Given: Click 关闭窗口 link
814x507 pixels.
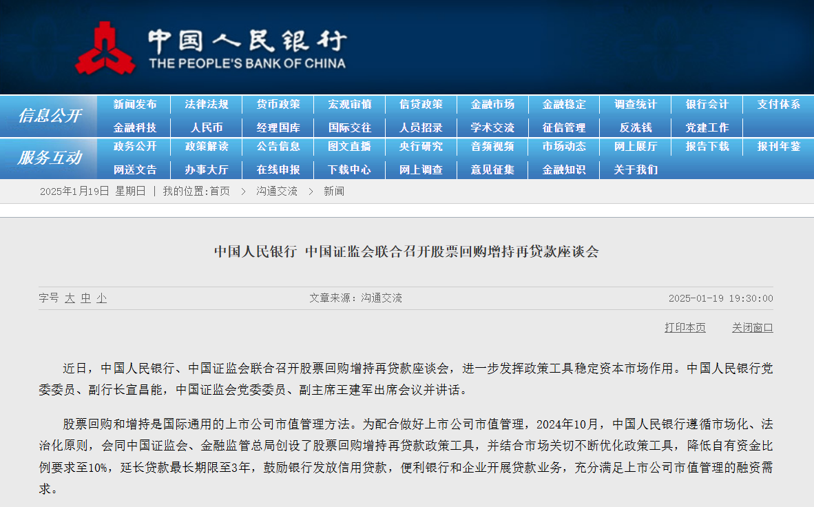Looking at the screenshot, I should point(752,328).
